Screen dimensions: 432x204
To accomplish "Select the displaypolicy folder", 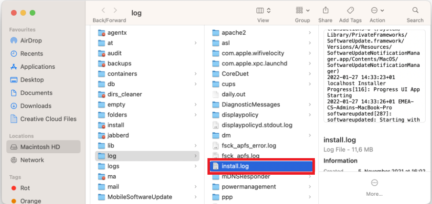I will click(261, 115).
